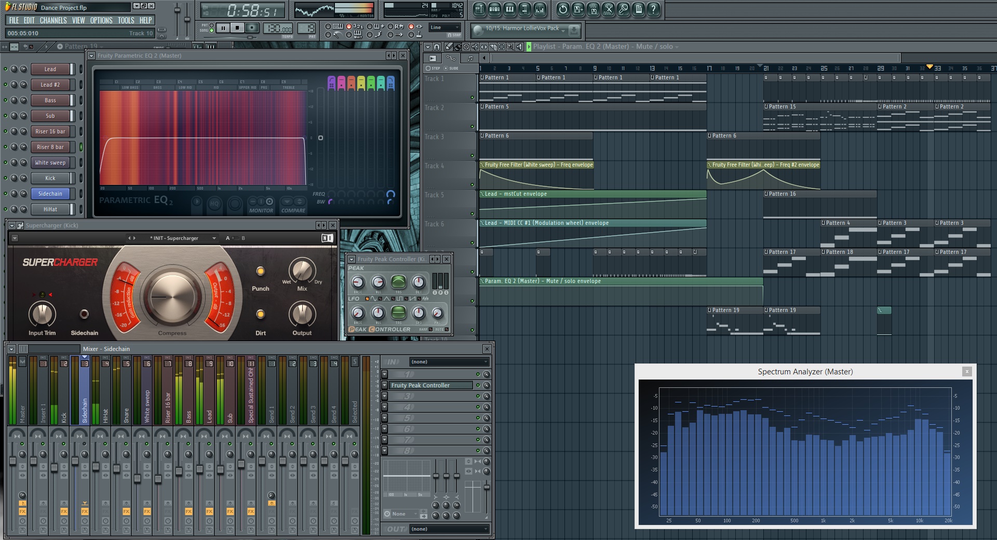Image resolution: width=997 pixels, height=540 pixels.
Task: Select the Slip tool in the Playlist toolbar
Action: pyautogui.click(x=484, y=47)
